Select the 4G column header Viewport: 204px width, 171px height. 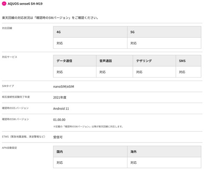90,32
